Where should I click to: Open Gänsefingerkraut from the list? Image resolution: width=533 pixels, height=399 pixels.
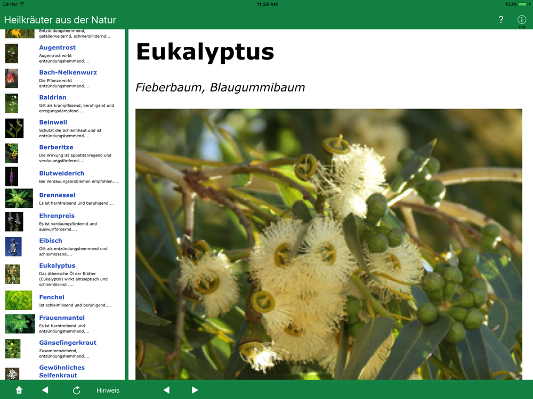pos(68,343)
